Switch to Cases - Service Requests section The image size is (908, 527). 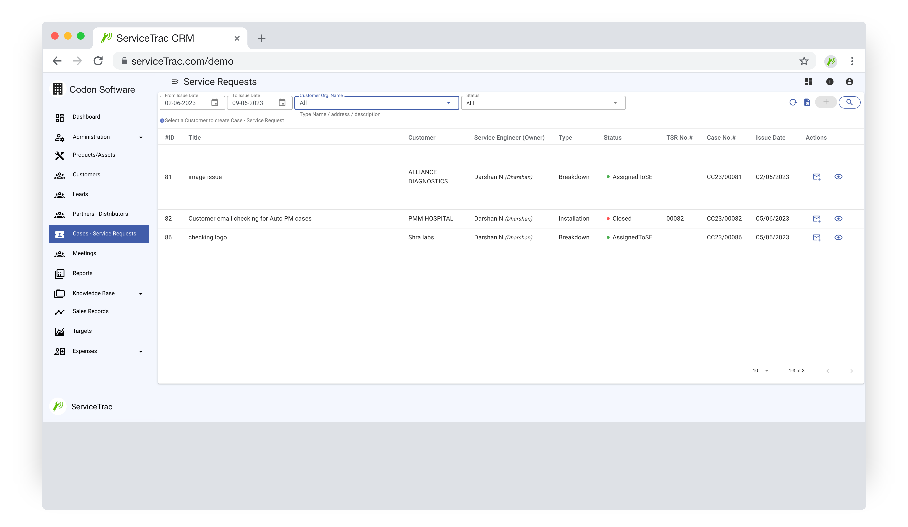point(104,234)
